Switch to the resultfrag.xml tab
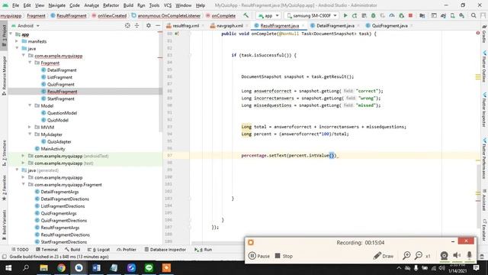Screen dimensions: 488x275 [x=185, y=25]
